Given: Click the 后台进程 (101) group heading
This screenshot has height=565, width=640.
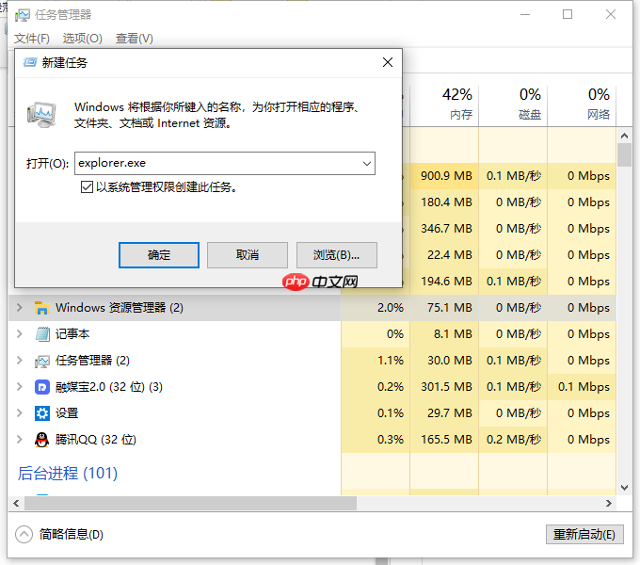Looking at the screenshot, I should 68,473.
